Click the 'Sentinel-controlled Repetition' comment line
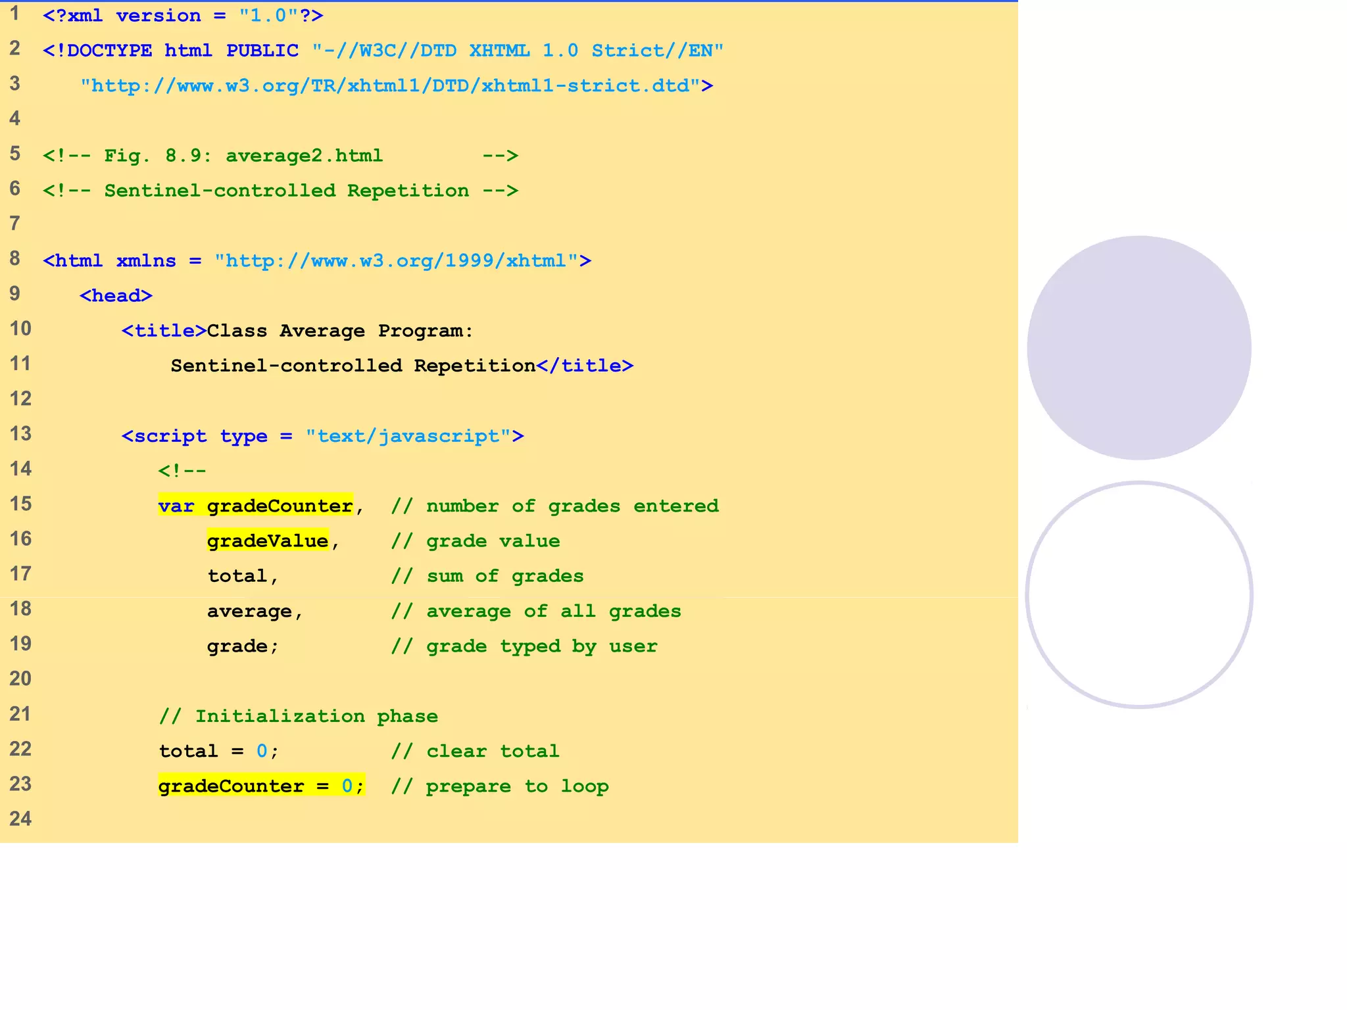Viewport: 1347px width, 1010px height. tap(280, 191)
